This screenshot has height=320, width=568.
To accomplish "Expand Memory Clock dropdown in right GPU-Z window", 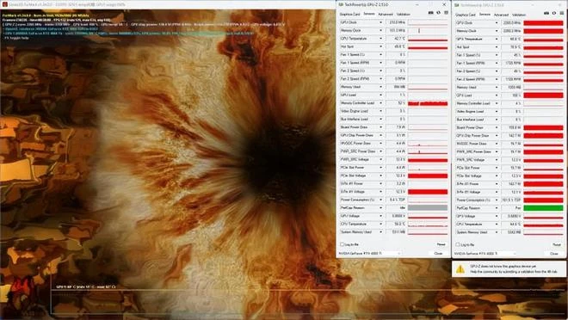I will point(497,31).
